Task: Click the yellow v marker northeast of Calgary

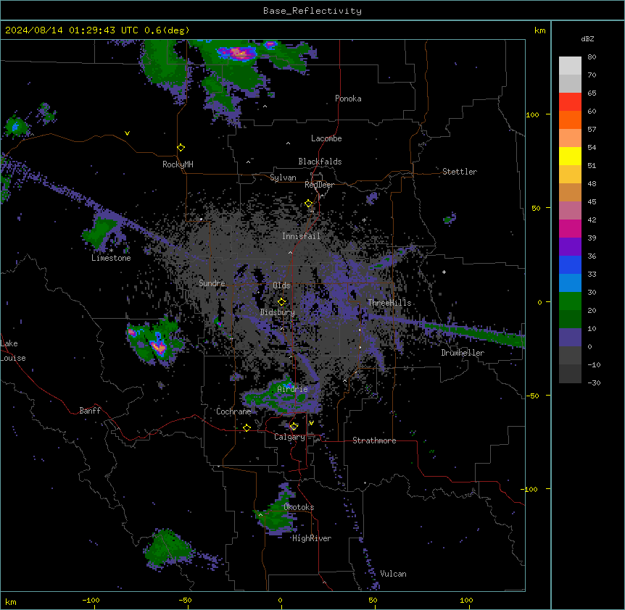Action: coord(311,423)
